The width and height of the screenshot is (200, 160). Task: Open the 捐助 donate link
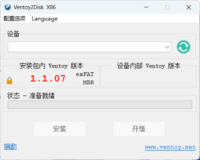(10, 147)
